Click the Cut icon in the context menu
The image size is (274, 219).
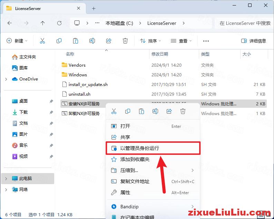click(114, 111)
